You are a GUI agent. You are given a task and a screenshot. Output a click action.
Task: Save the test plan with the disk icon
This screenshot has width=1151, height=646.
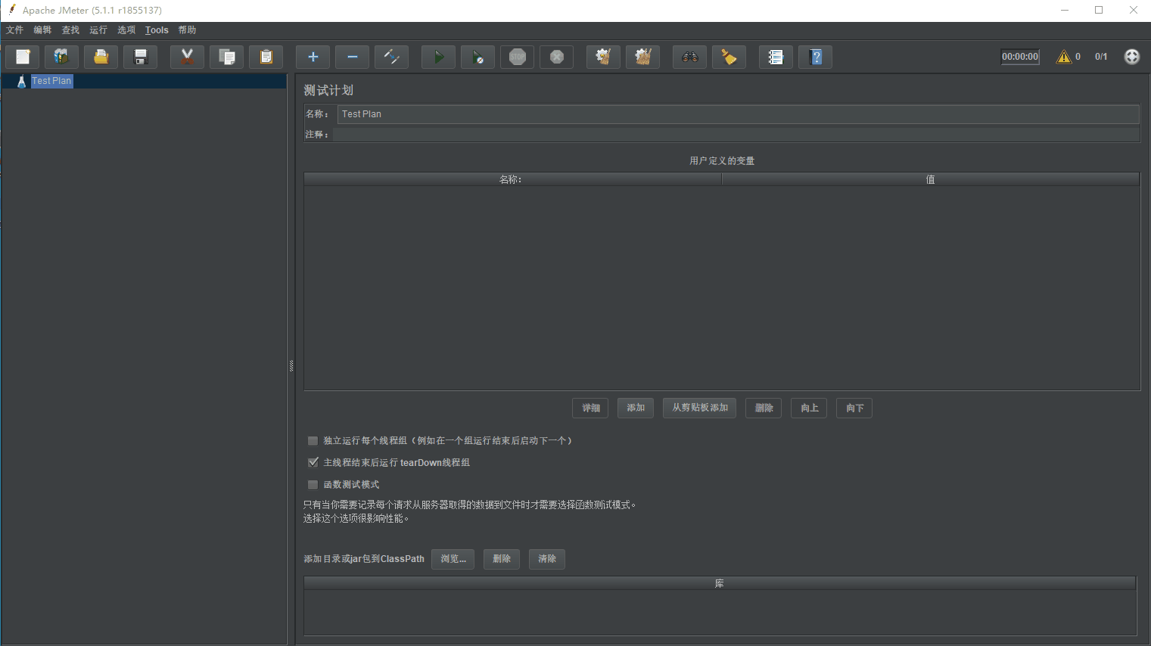140,57
